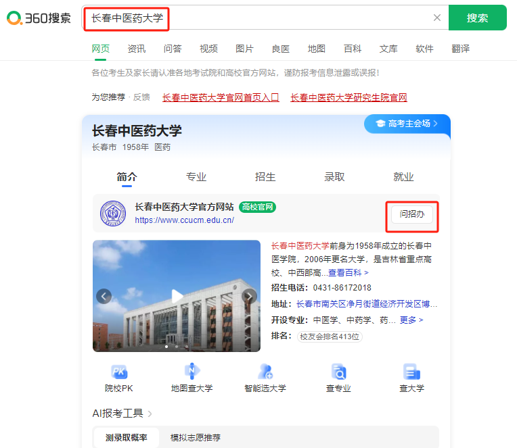The image size is (517, 448).
Task: Play the campus video thumbnail
Action: coord(177,295)
